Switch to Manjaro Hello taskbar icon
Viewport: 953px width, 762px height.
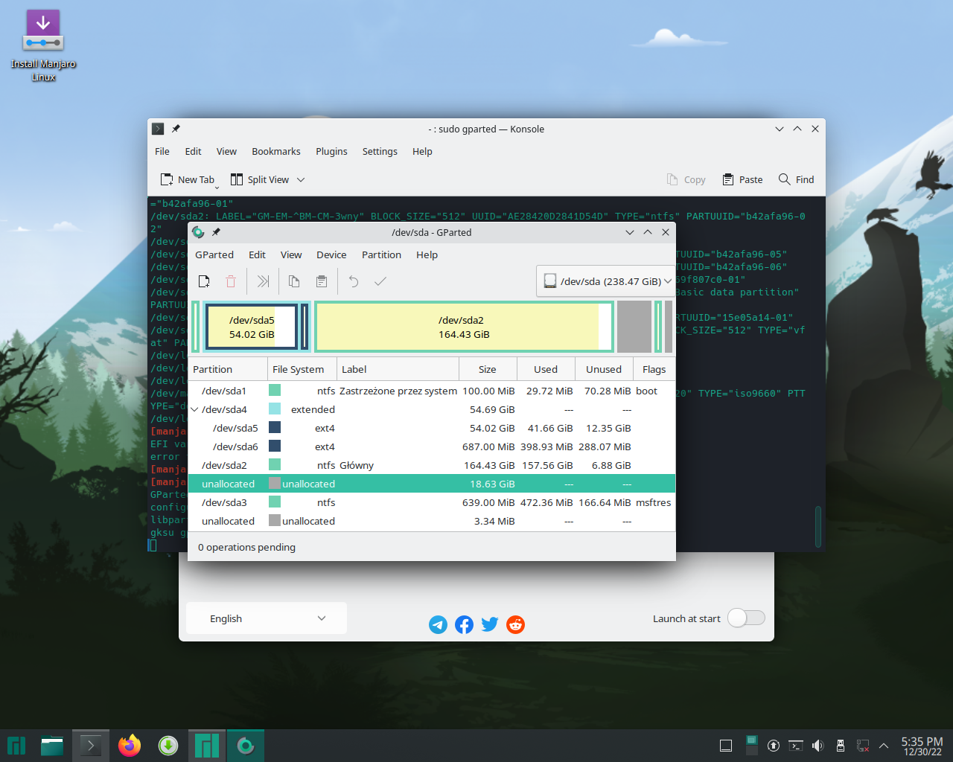207,746
